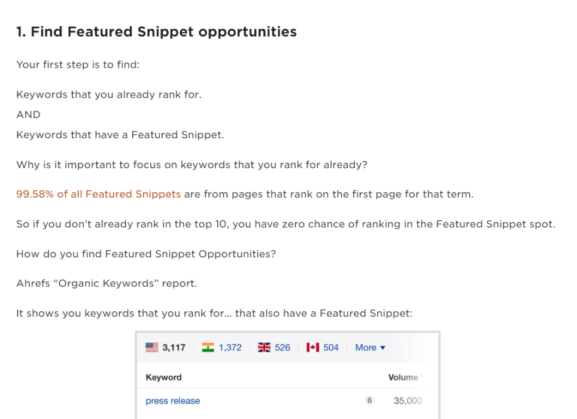Open the press release keyword link
577x419 pixels.
click(172, 400)
